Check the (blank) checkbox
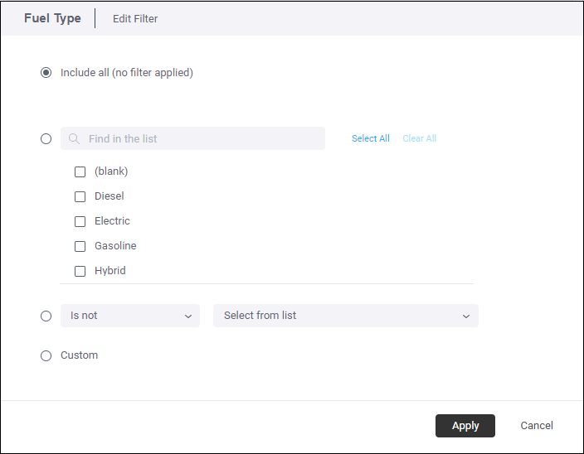Image resolution: width=584 pixels, height=454 pixels. pos(80,171)
